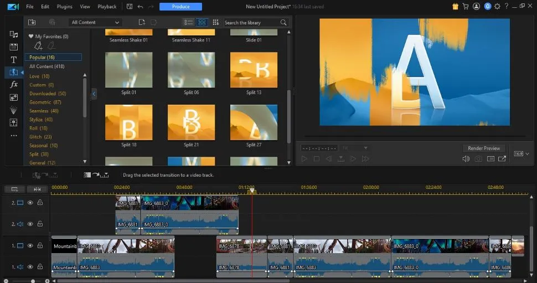
Task: Hide video track 2 using eye icon
Action: (30, 203)
